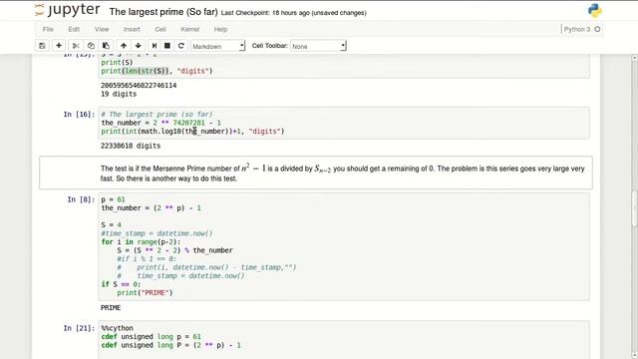Click the kernel idle indicator circle
The image size is (638, 359).
(x=597, y=29)
